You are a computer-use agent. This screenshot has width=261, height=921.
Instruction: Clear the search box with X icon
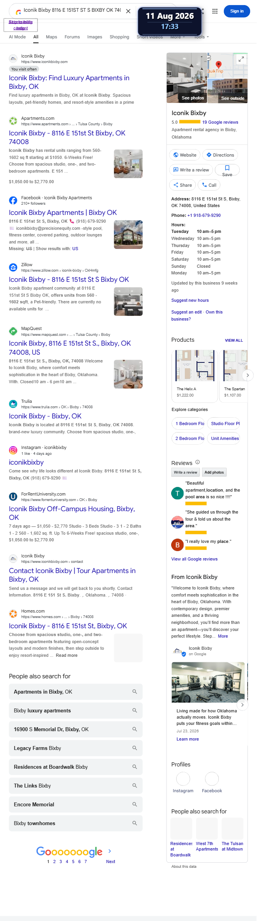128,11
